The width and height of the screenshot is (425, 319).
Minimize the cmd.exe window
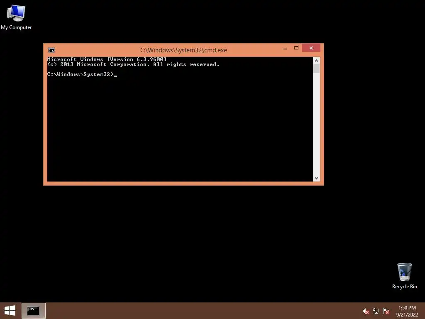pyautogui.click(x=285, y=48)
